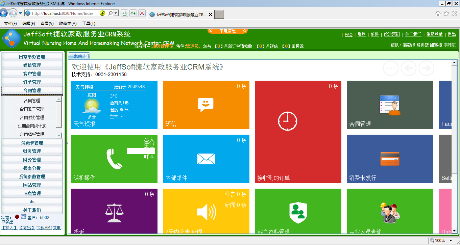Open 过期合同统计表 in the sidebar submenu
Screen dimensions: 460x245
click(x=32, y=126)
